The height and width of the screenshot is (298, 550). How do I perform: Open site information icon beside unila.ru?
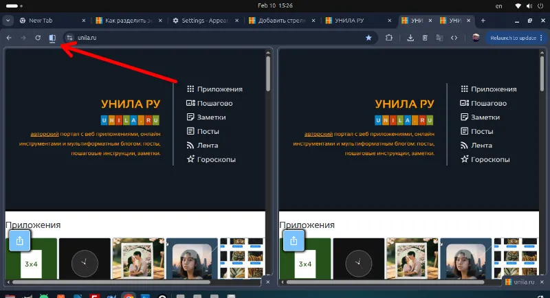coord(70,38)
